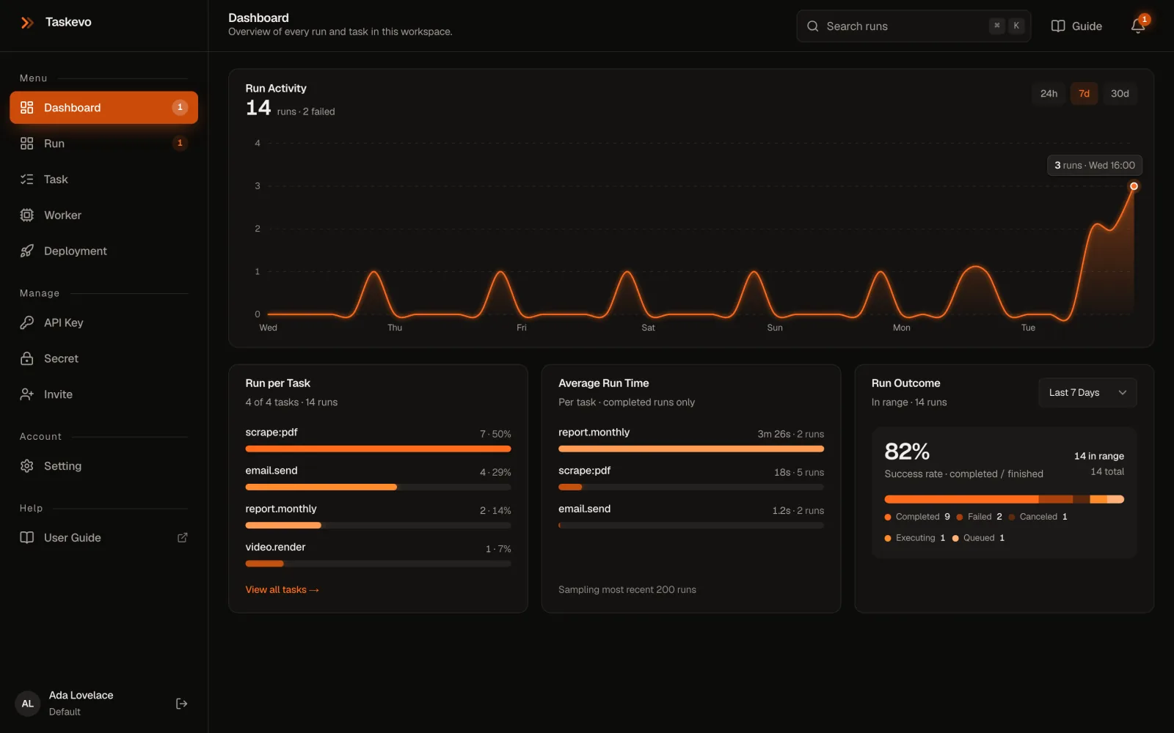Click the Run item's orange badge

(x=180, y=144)
